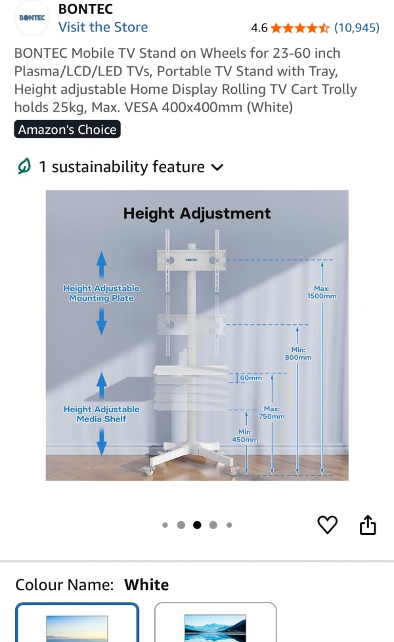Select the White colour option thumbnail

click(x=77, y=622)
